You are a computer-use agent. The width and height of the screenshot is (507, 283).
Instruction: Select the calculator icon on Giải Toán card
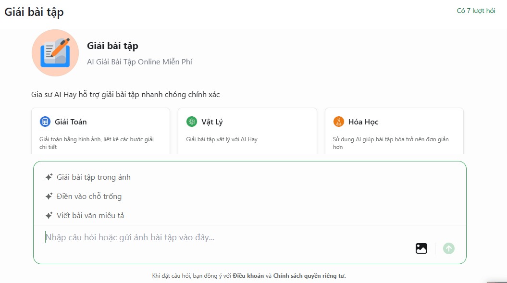(46, 122)
